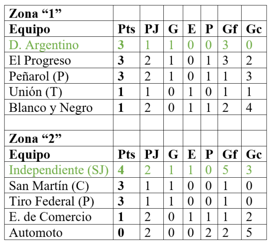Click the E. de Comercio team cell
Screen dimensions: 273x245
[x=51, y=217]
